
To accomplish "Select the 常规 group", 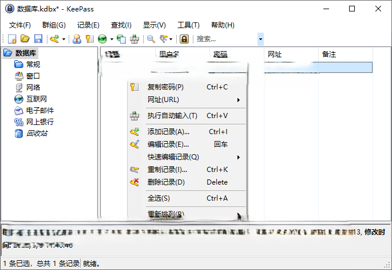I will click(33, 64).
